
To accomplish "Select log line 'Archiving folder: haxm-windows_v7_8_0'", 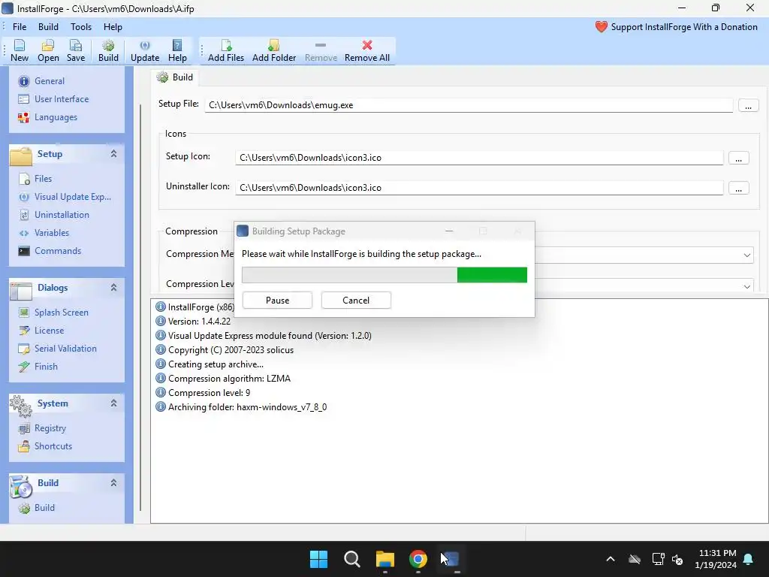I will click(x=241, y=407).
